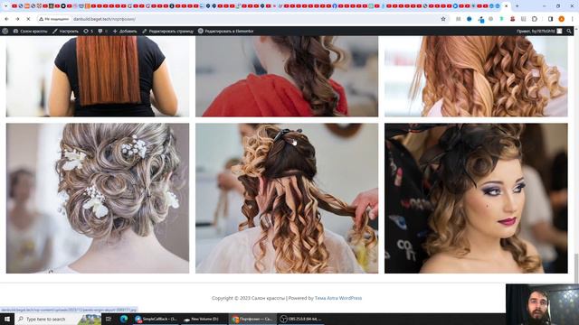Open the updo with white flowers photo
579x325 pixels.
click(98, 199)
